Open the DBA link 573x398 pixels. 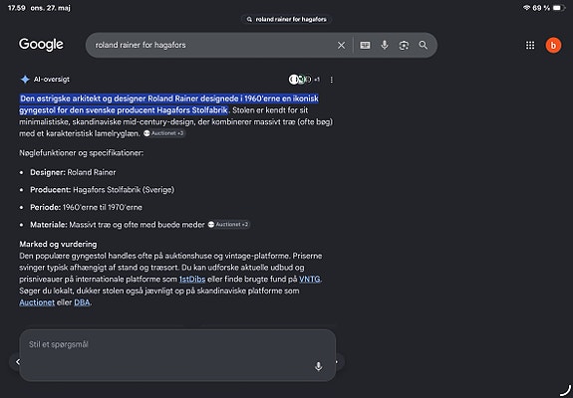82,302
